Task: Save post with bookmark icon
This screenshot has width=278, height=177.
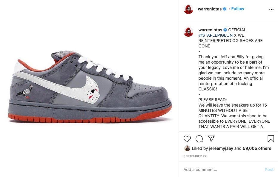Action: pyautogui.click(x=271, y=139)
